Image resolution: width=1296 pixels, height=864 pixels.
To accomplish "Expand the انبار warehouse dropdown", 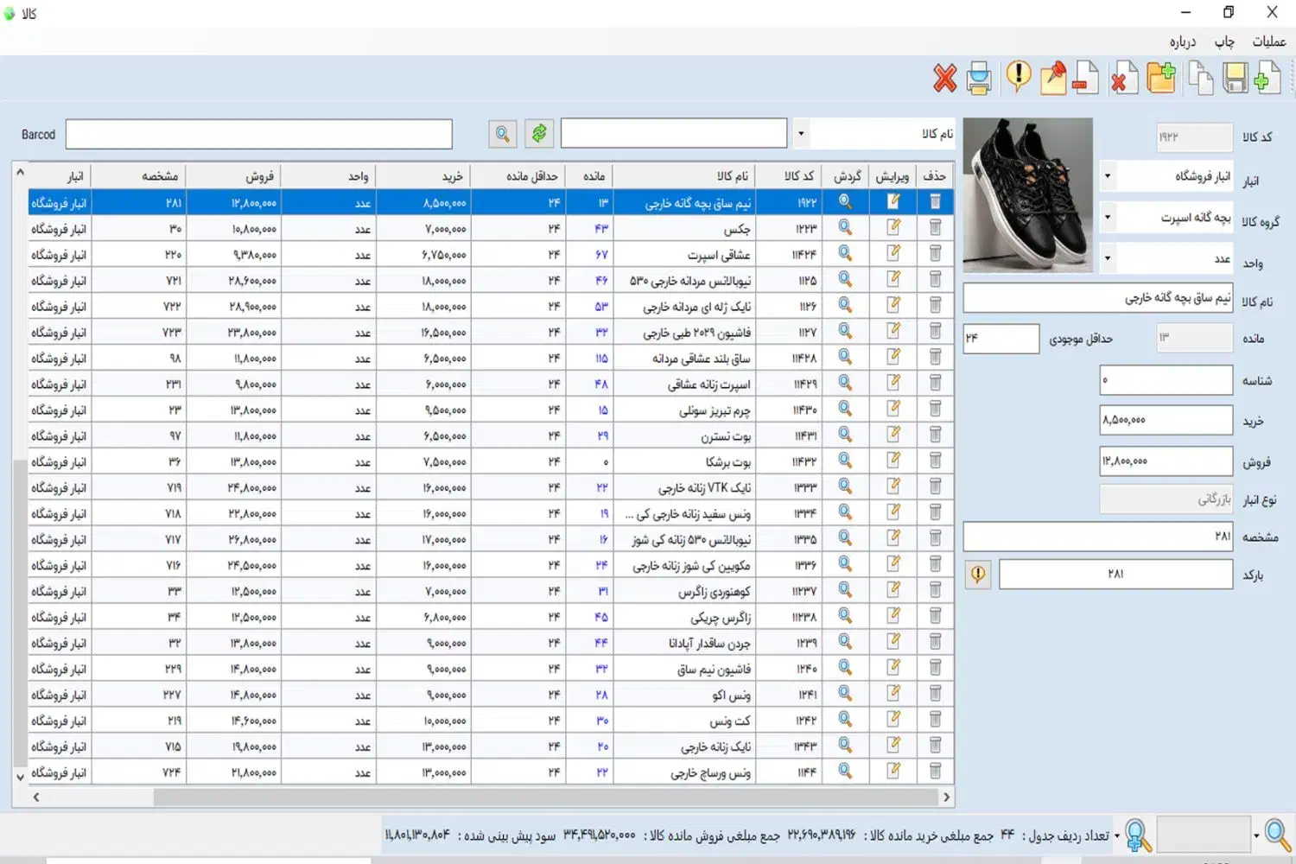I will 1108,176.
